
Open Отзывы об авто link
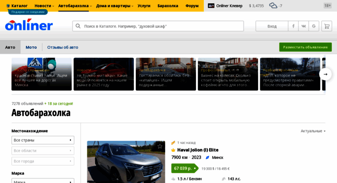coord(62,47)
